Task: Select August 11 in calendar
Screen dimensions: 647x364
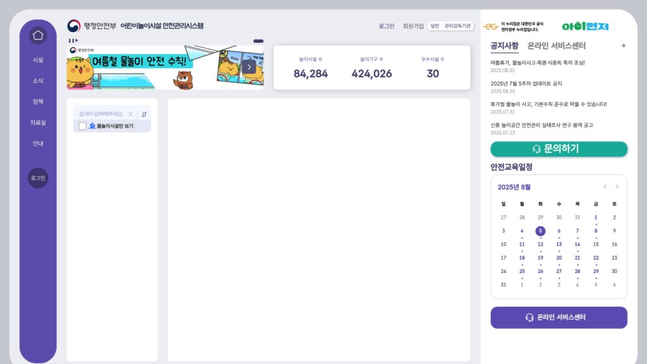Action: (521, 245)
